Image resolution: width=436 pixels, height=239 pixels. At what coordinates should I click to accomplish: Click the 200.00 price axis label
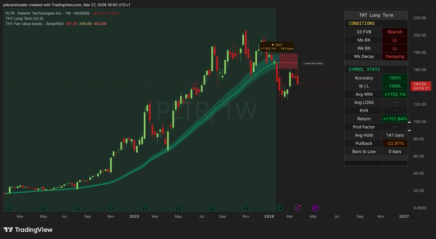[419, 35]
